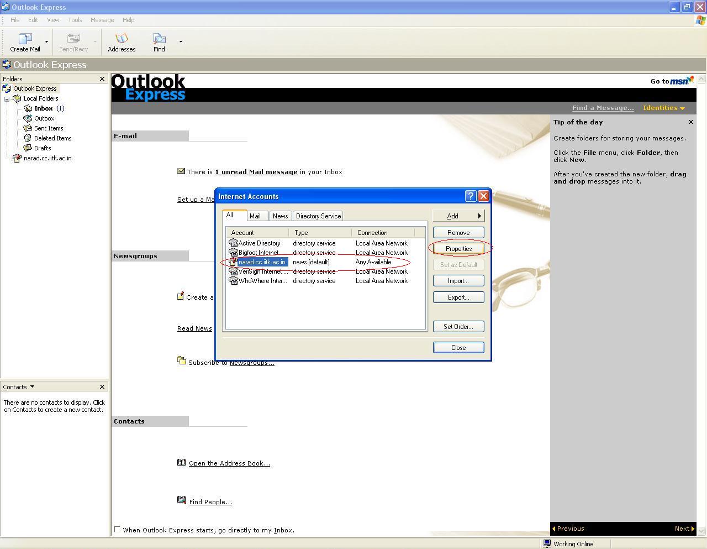Open the Add submenu in Internet Accounts

tap(458, 216)
